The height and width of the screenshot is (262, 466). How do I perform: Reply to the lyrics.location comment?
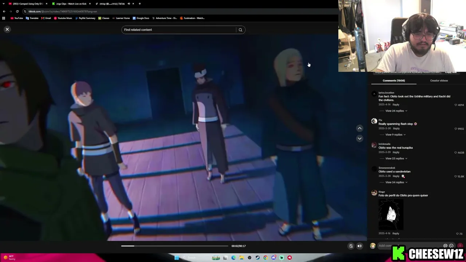(396, 104)
